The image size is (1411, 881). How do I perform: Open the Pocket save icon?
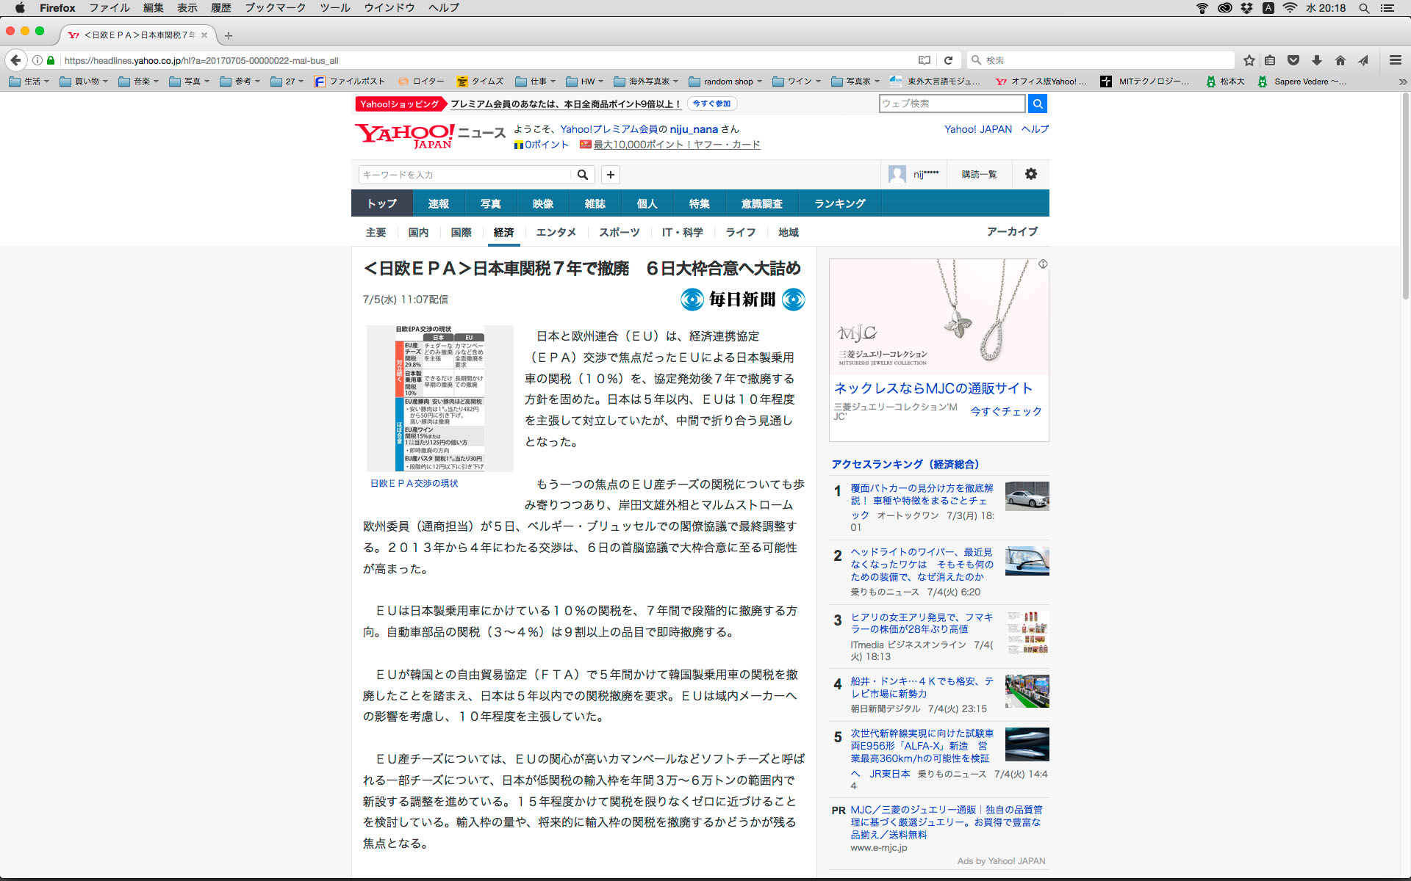click(x=1293, y=60)
